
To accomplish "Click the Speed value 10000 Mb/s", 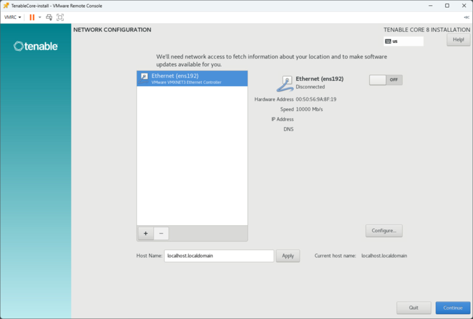I will pos(309,109).
